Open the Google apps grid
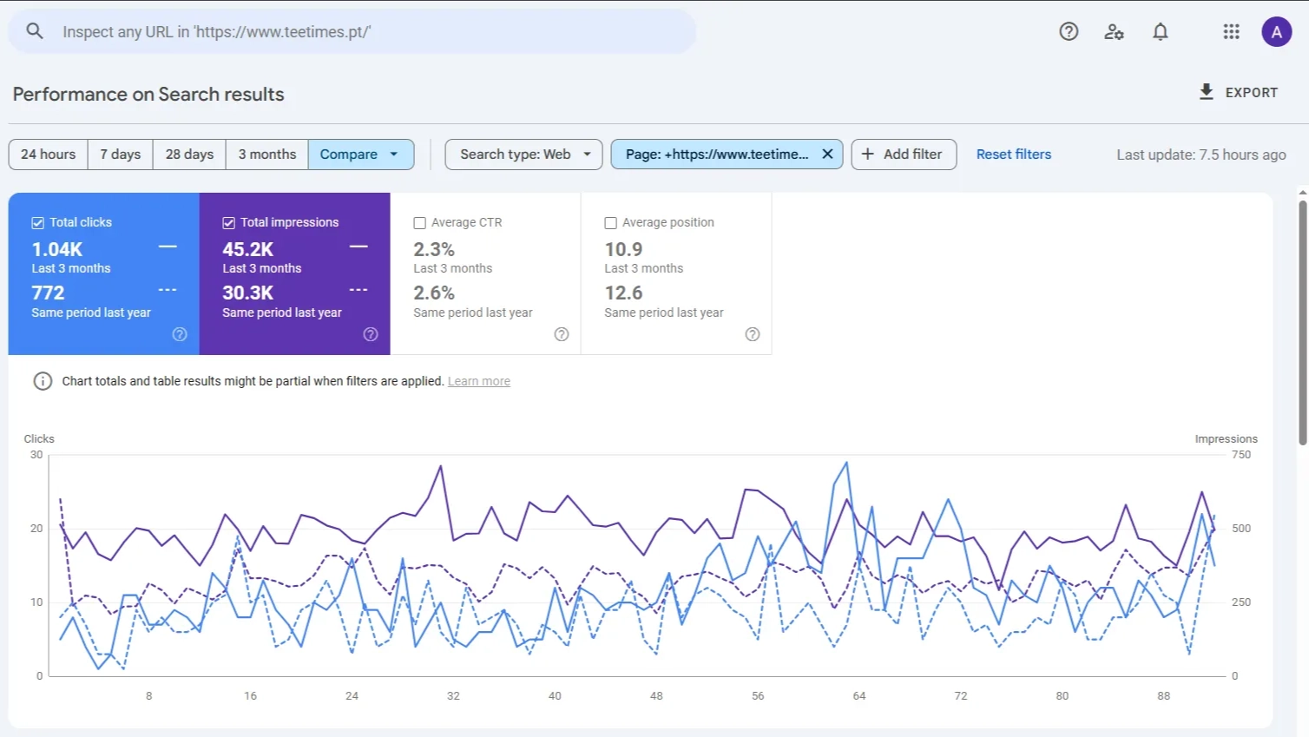This screenshot has height=737, width=1309. point(1231,31)
